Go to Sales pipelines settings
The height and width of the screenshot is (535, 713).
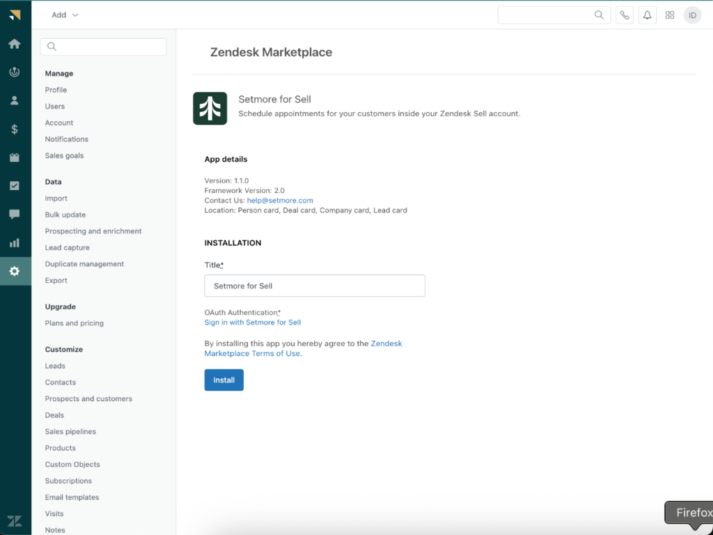(x=70, y=432)
